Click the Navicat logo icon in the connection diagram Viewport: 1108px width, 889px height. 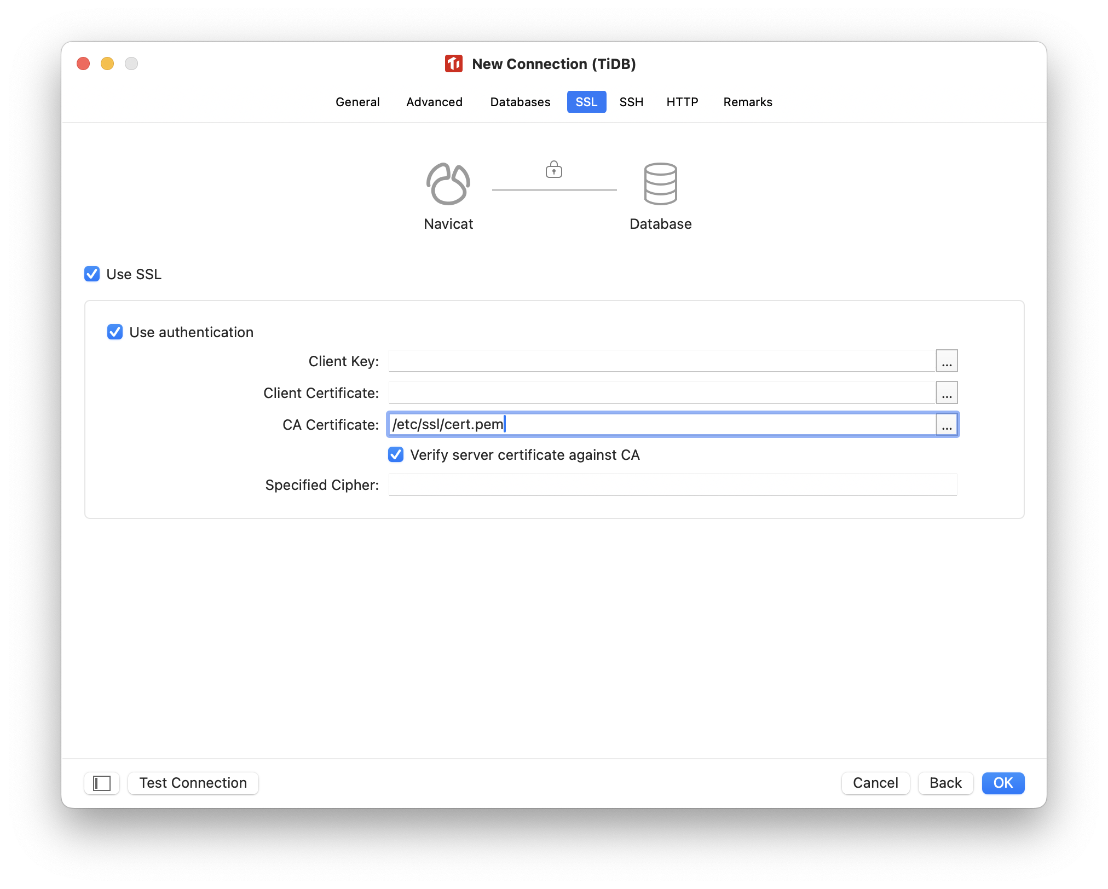[448, 183]
